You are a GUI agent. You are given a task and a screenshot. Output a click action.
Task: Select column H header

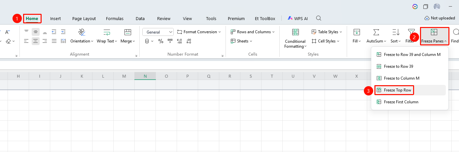click(x=18, y=76)
